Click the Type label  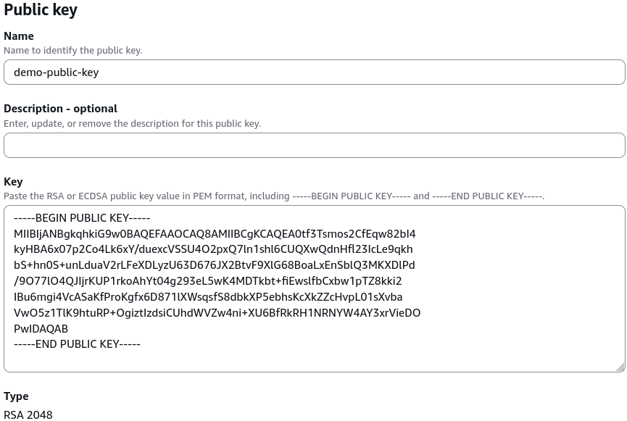[16, 396]
